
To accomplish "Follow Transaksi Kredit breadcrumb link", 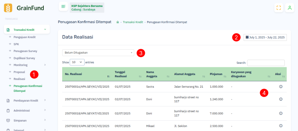I will click(133, 22).
